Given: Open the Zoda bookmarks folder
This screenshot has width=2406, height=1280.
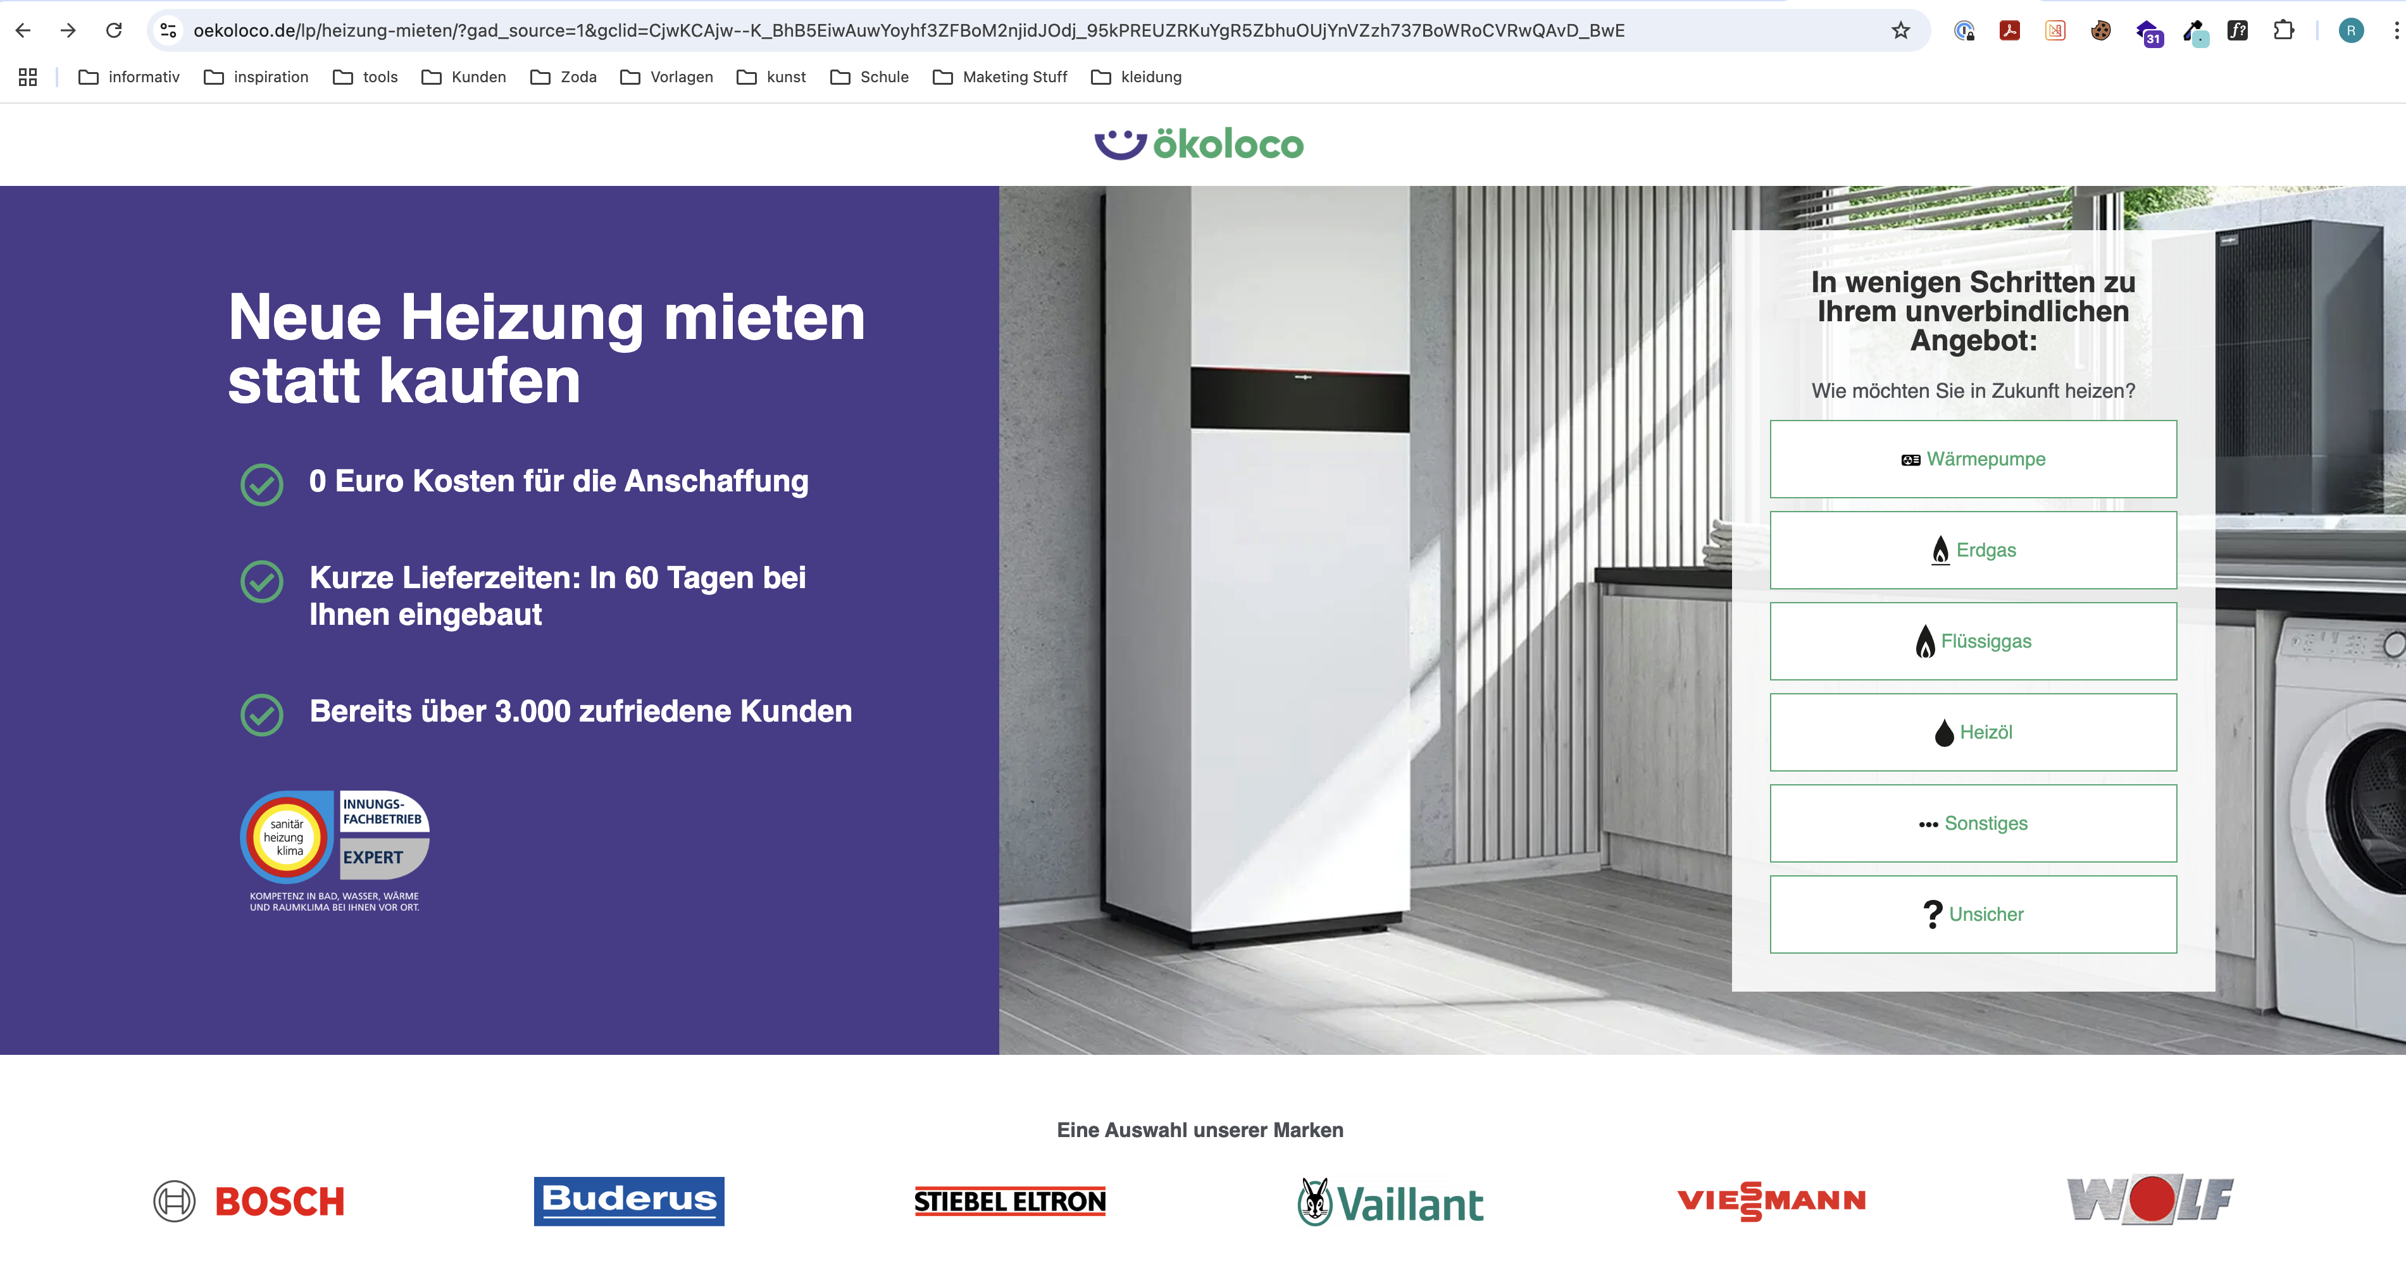Looking at the screenshot, I should point(563,77).
